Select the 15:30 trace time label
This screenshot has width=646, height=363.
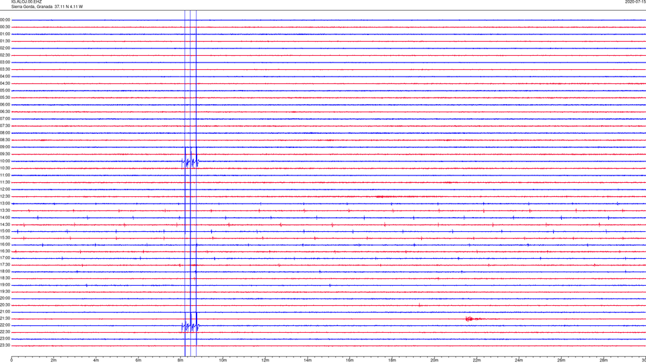pyautogui.click(x=5, y=238)
